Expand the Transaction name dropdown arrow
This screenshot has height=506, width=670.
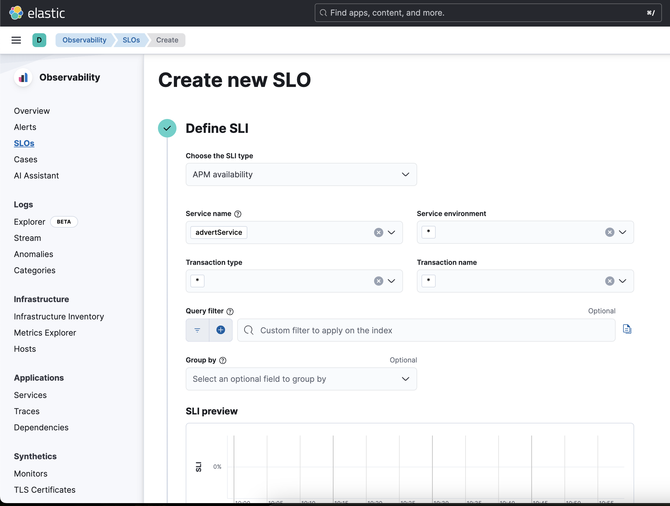click(x=623, y=281)
